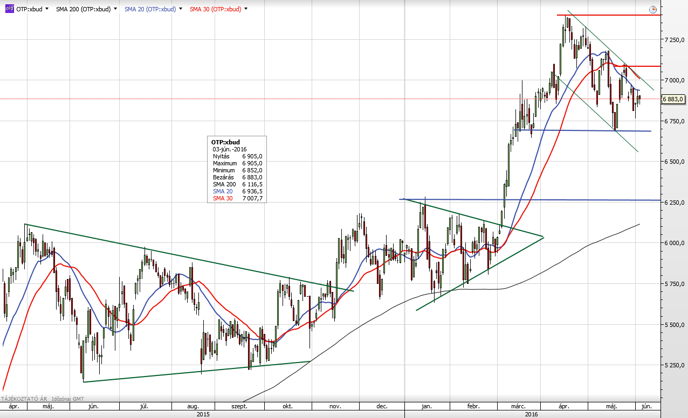Click the 5 500,0 price axis label
The image size is (688, 418).
point(675,324)
